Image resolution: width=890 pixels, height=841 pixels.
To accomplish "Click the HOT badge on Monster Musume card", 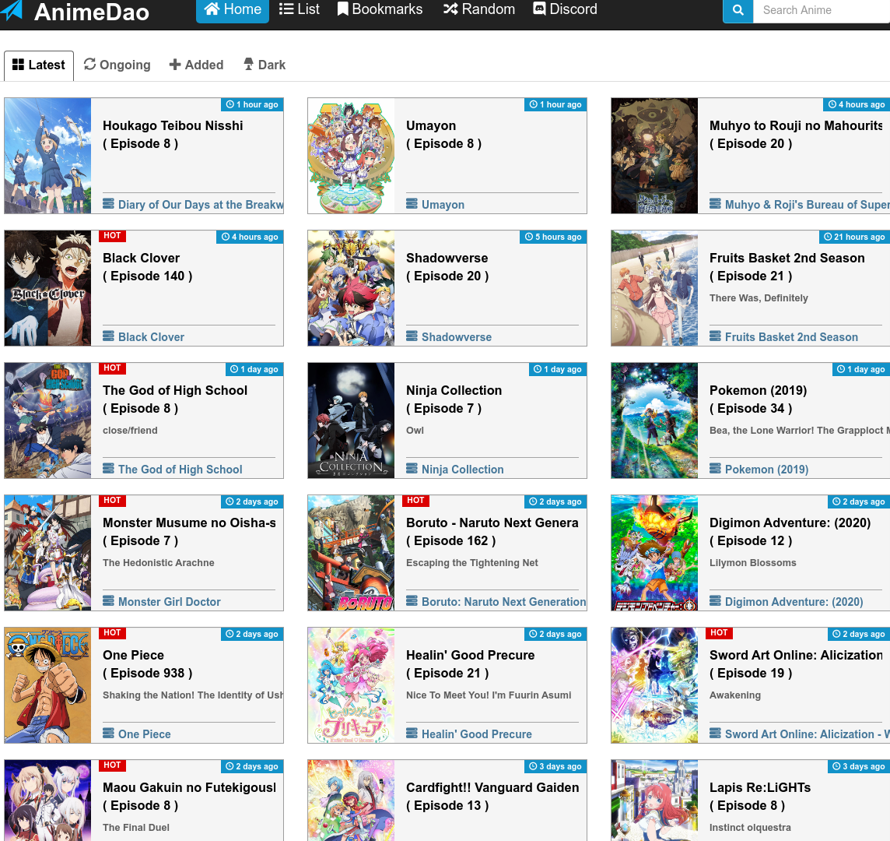I will click(x=112, y=501).
